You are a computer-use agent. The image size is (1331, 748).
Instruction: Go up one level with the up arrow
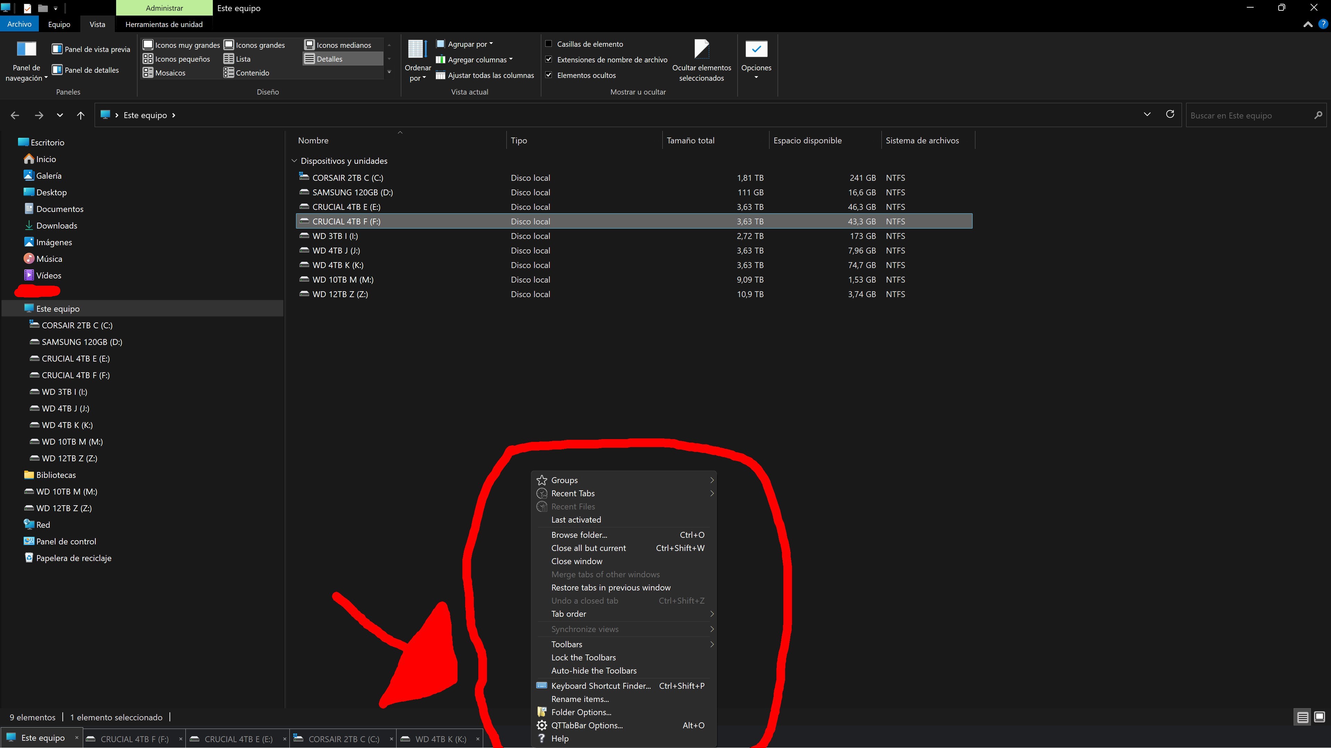click(81, 115)
